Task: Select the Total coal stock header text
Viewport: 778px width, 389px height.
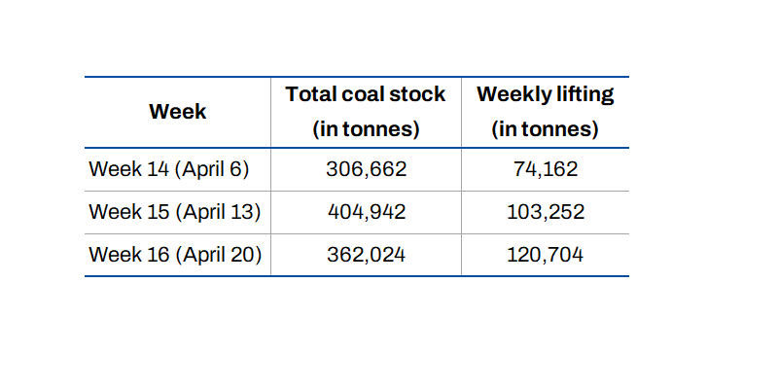Action: [366, 94]
